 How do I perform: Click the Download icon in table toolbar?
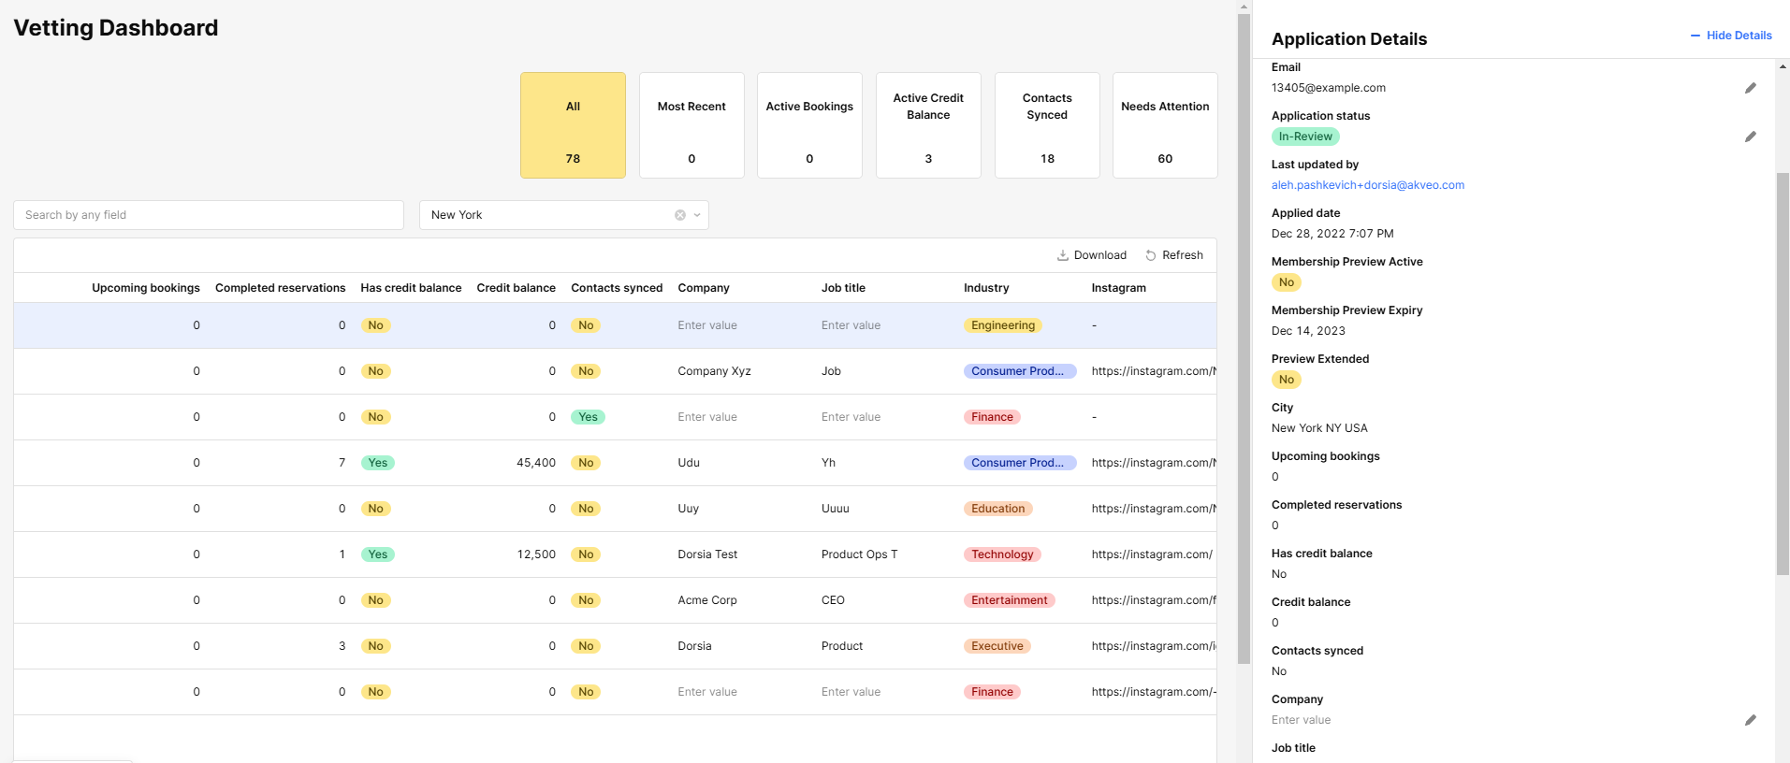[1063, 255]
